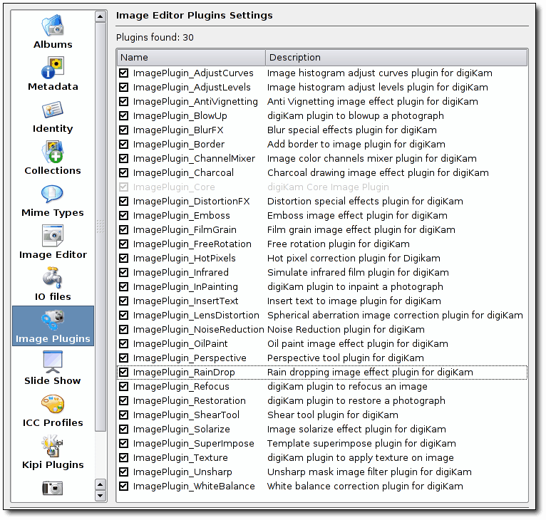Select the ImagePlugin_Texture row name
The height and width of the screenshot is (520, 546).
point(180,458)
